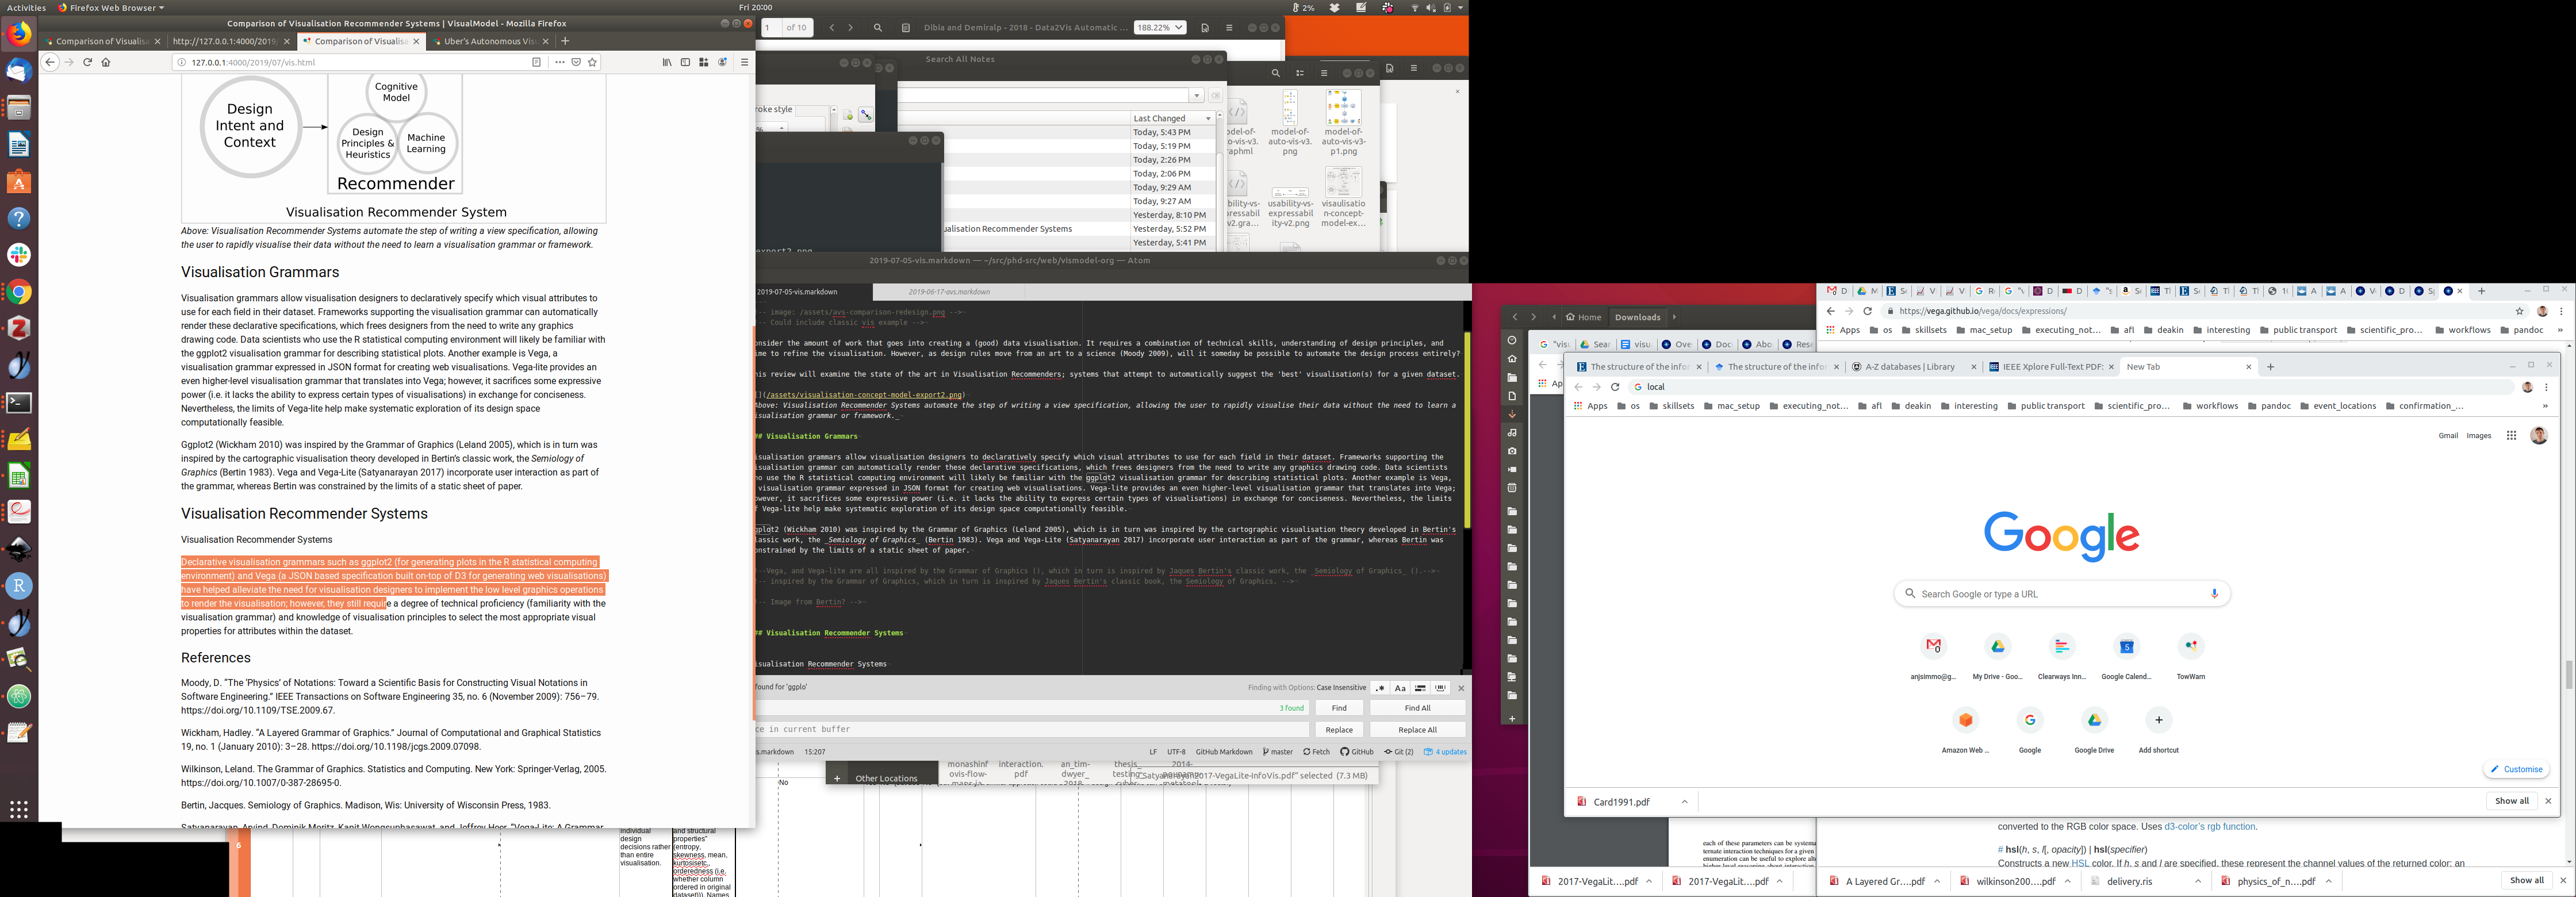Click Google voice search microphone
The width and height of the screenshot is (2576, 897).
2214,594
